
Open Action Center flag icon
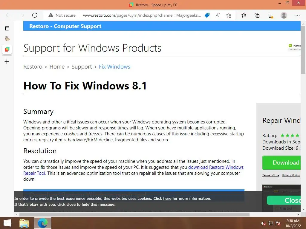pyautogui.click(x=278, y=223)
